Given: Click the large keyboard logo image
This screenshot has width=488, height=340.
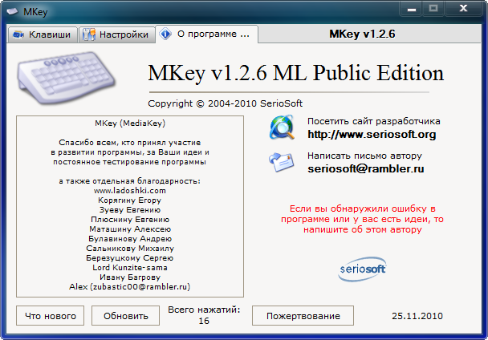Looking at the screenshot, I should (x=67, y=77).
